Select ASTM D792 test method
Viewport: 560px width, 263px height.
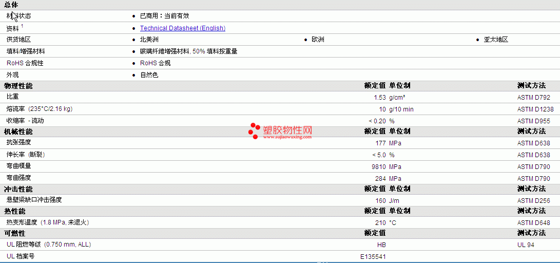tap(534, 98)
